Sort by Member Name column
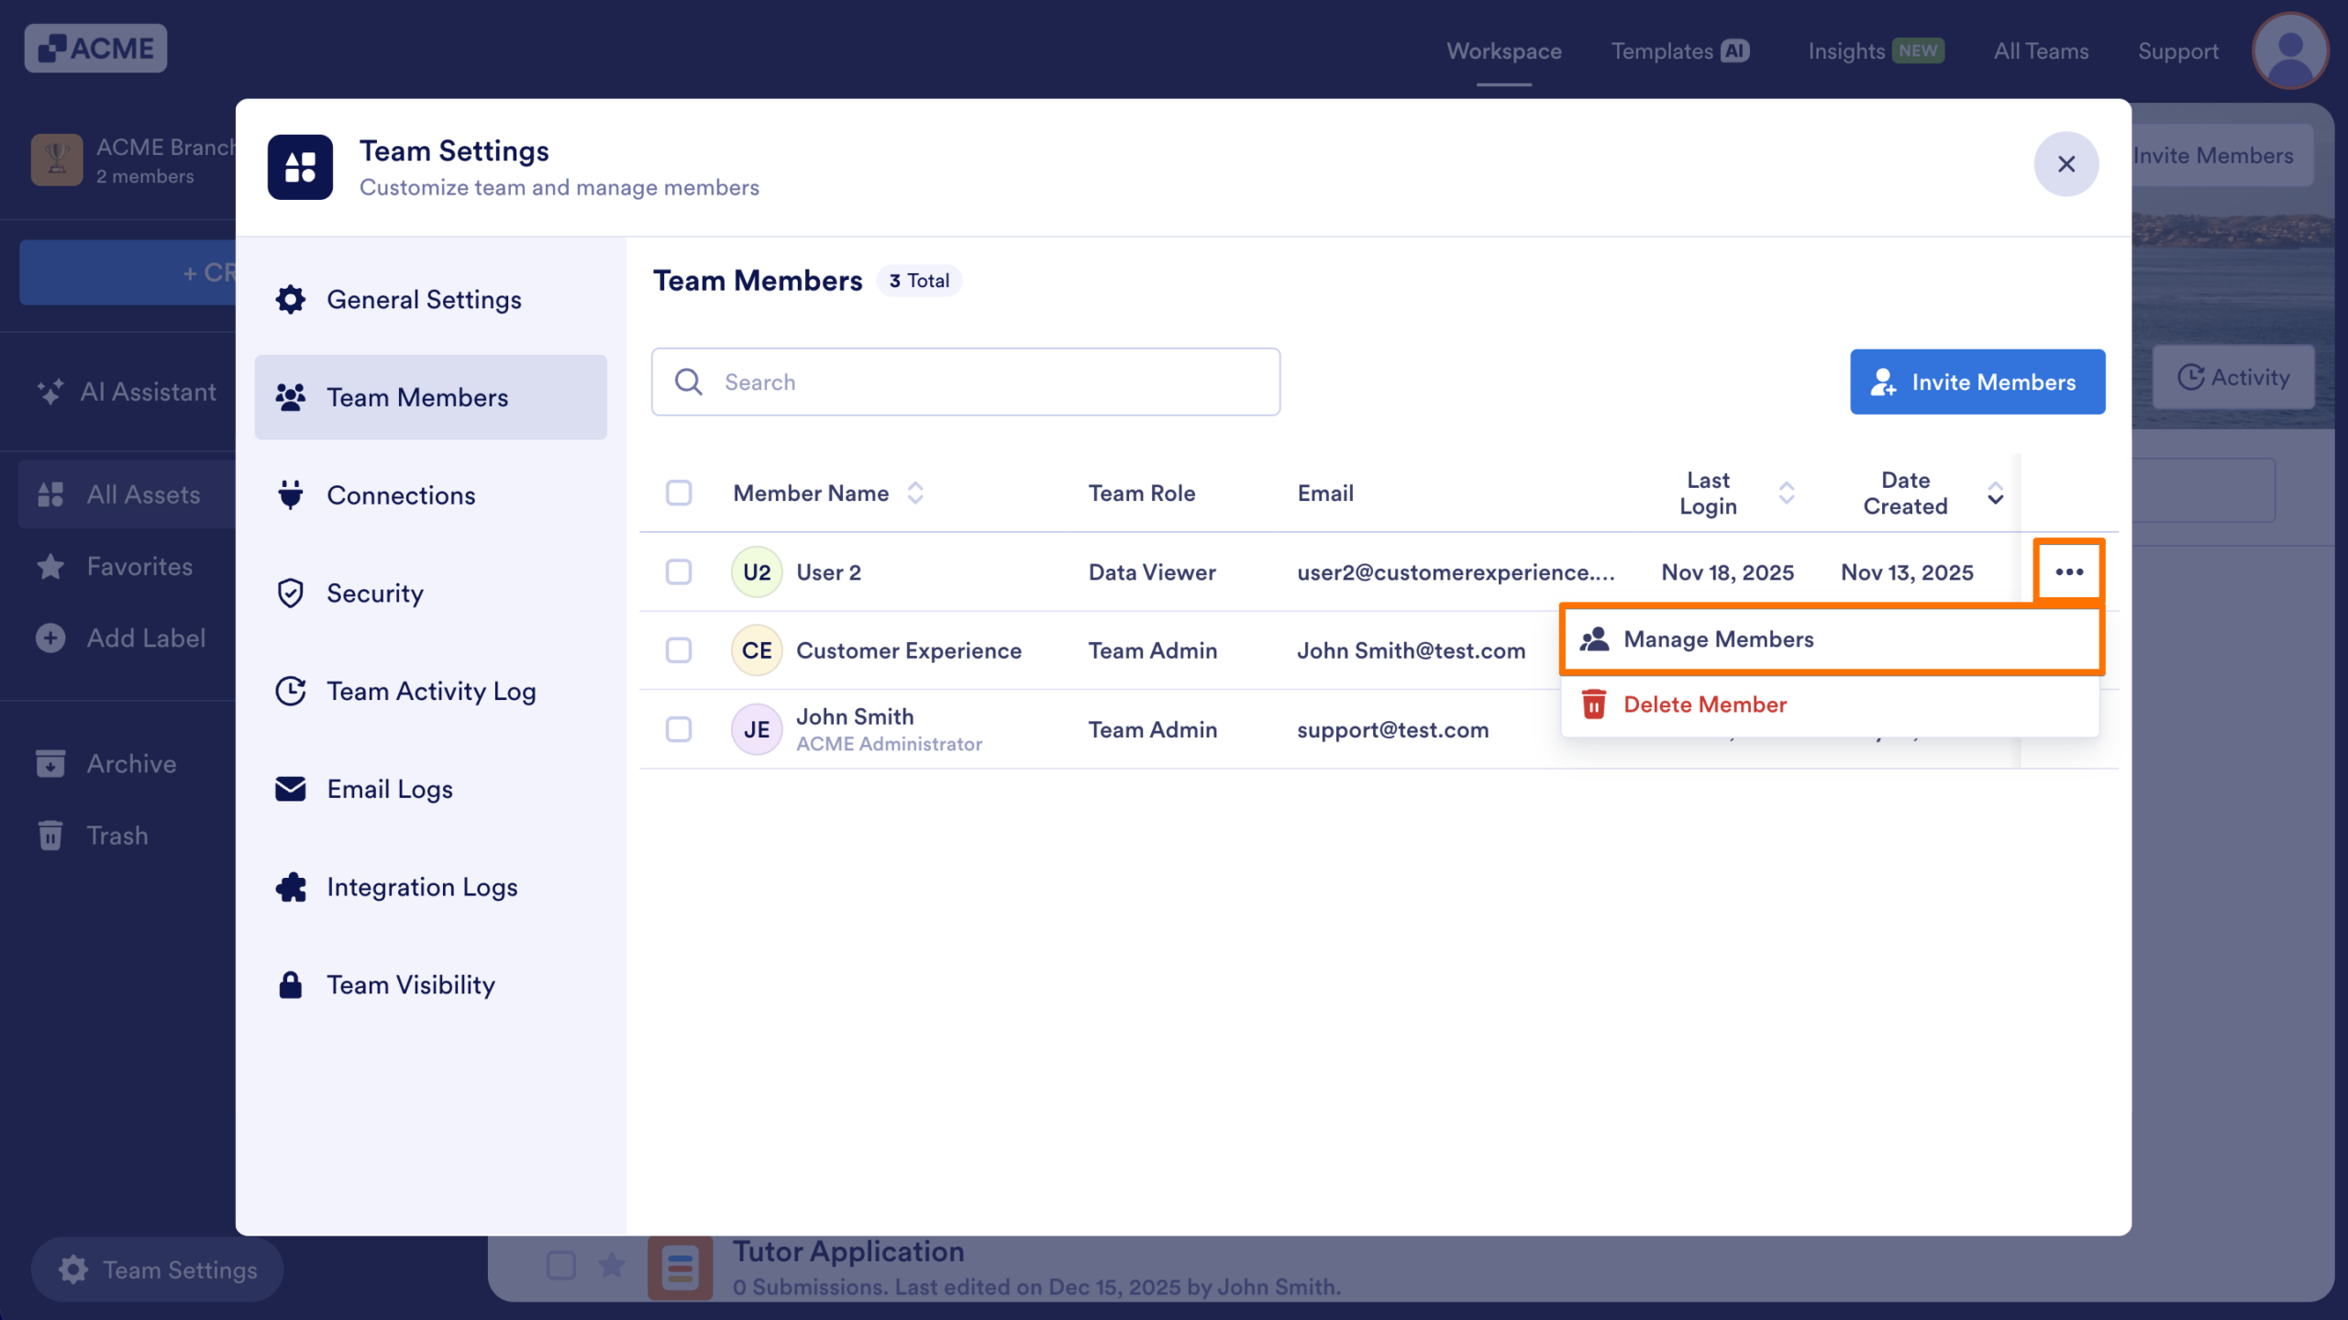The height and width of the screenshot is (1320, 2348). 915,493
